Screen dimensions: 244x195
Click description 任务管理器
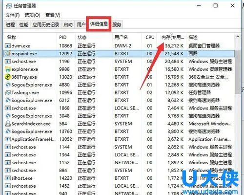(200, 92)
